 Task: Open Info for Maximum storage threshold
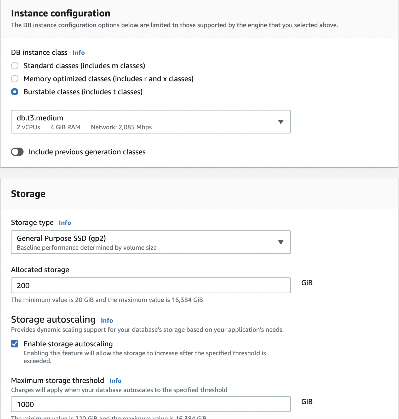[115, 381]
